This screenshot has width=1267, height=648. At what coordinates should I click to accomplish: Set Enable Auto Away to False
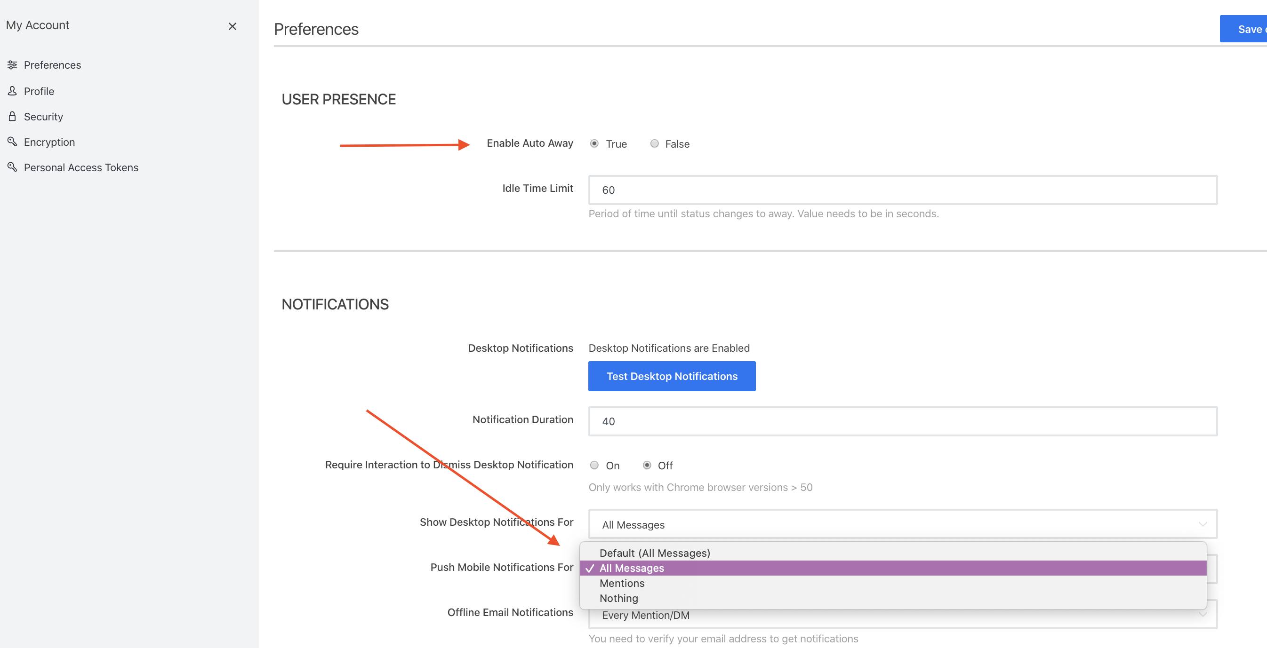tap(654, 143)
